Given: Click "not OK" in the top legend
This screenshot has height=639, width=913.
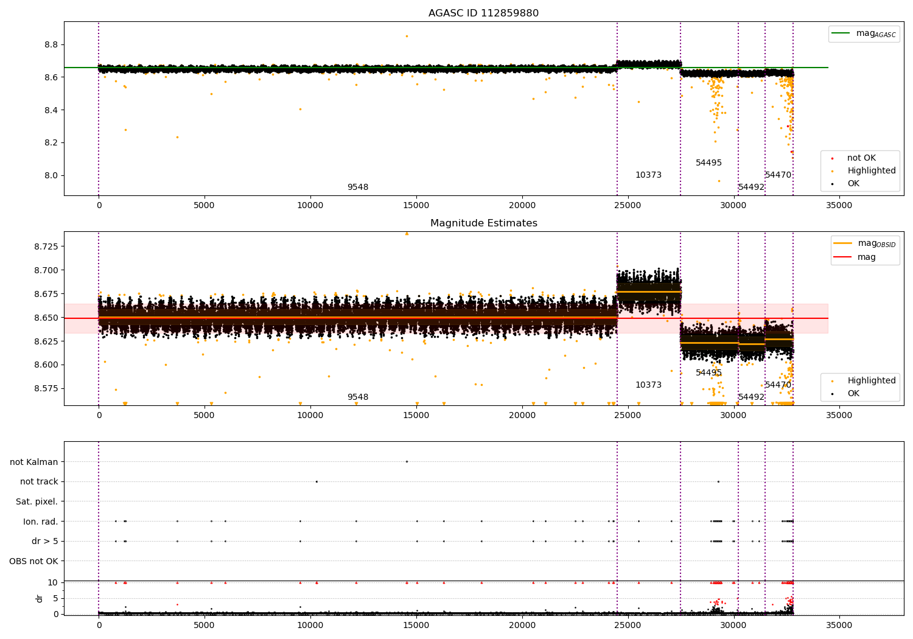Looking at the screenshot, I should point(861,158).
